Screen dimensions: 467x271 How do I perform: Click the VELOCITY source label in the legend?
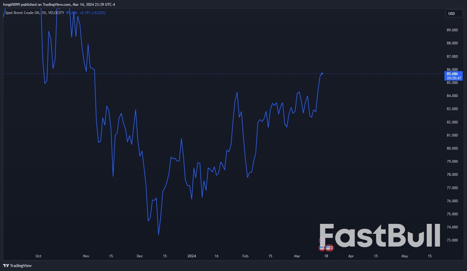click(x=56, y=13)
